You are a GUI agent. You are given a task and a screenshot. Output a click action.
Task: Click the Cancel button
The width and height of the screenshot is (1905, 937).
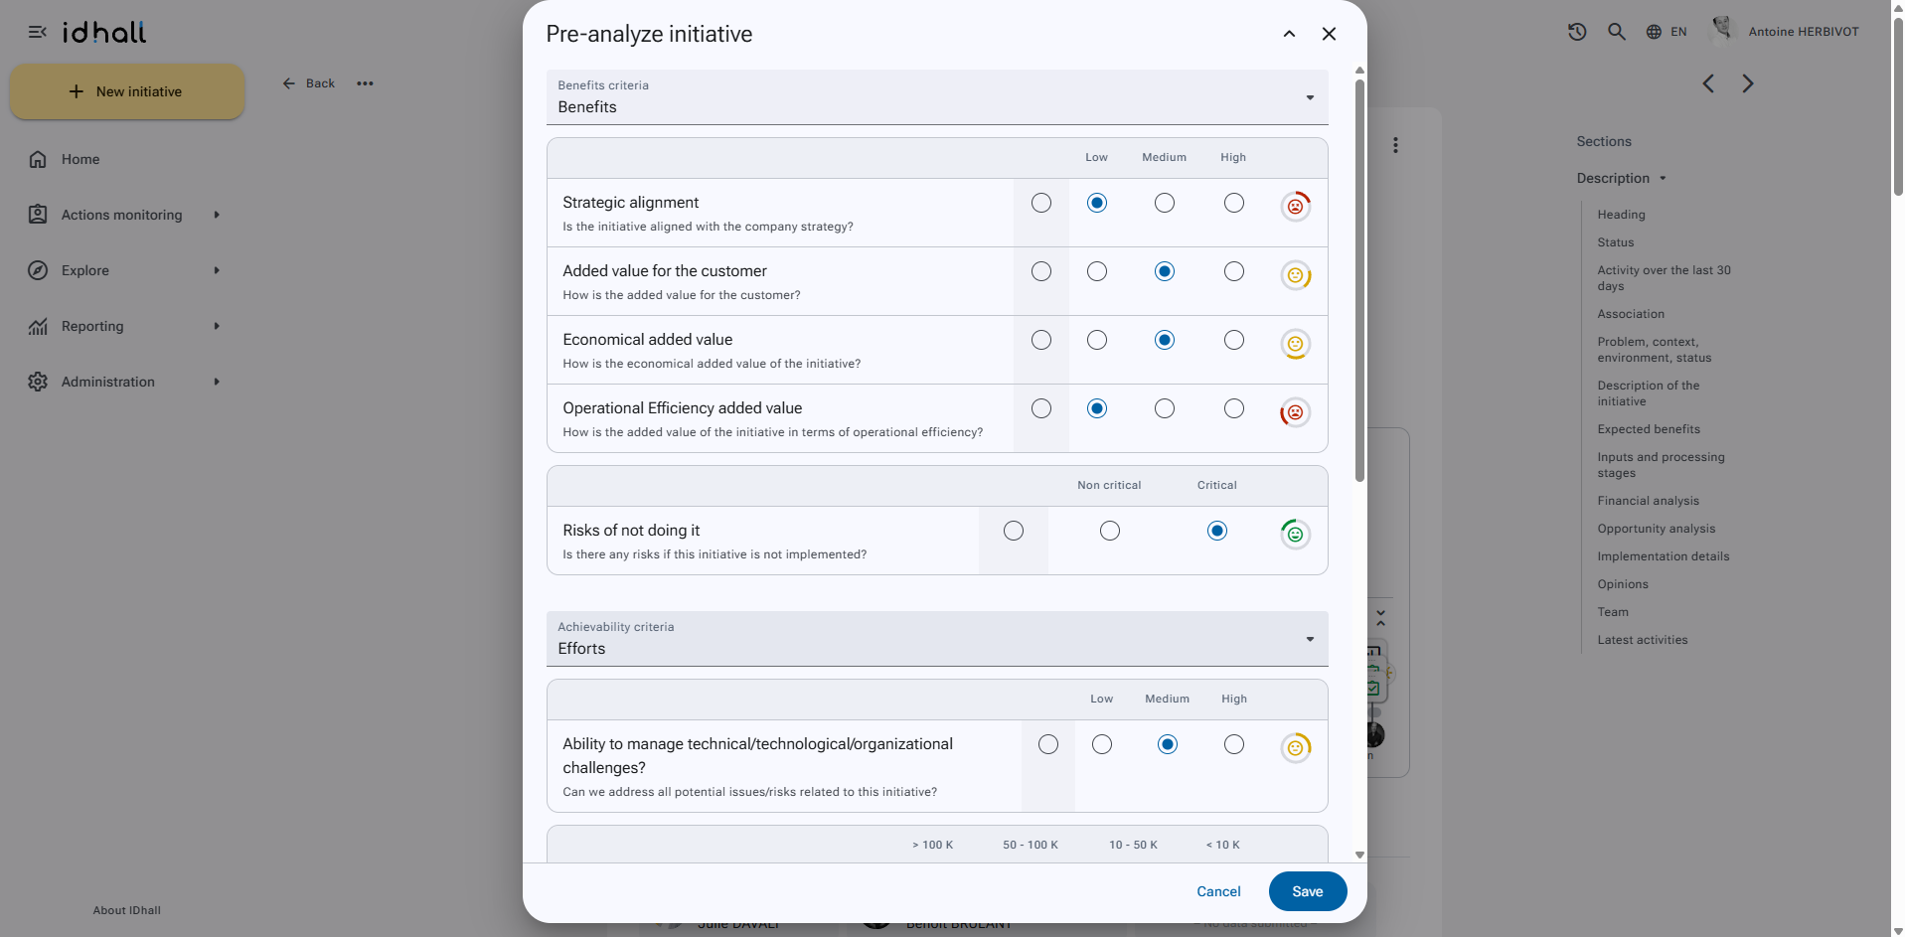click(x=1218, y=891)
